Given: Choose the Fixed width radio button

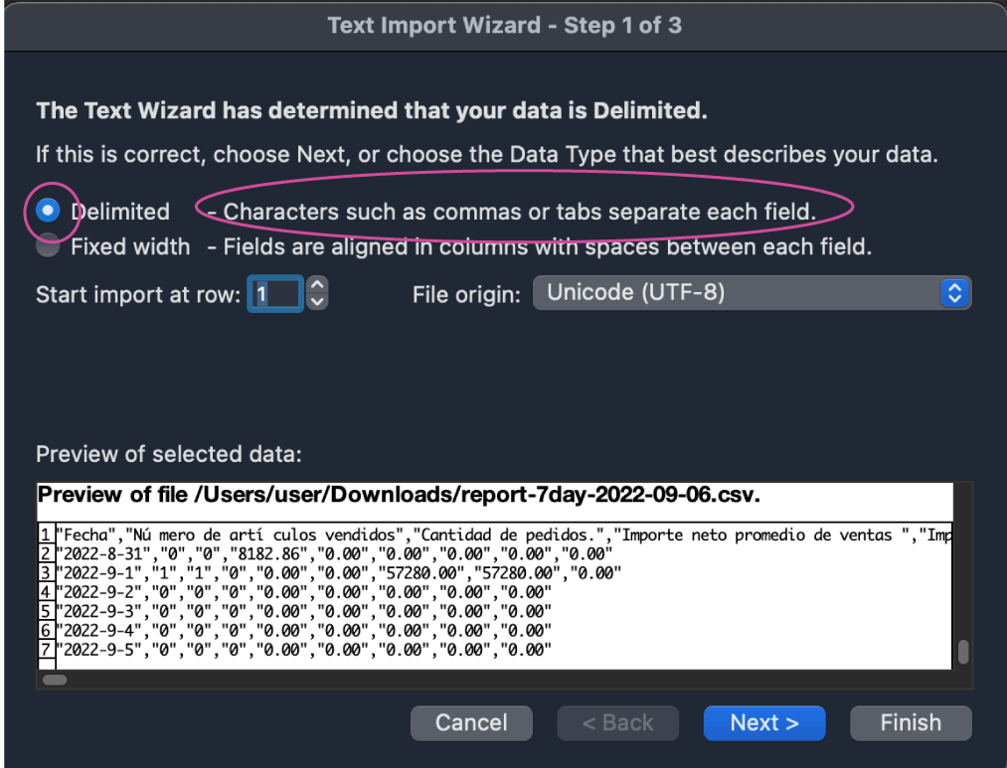Looking at the screenshot, I should (x=48, y=246).
